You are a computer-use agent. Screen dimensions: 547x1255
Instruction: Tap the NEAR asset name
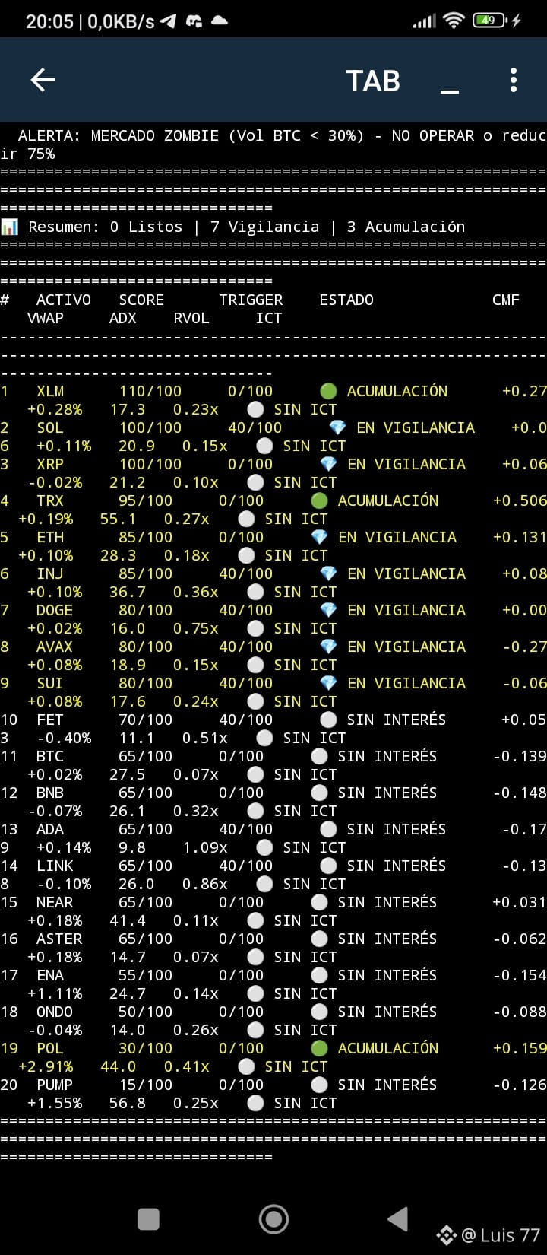(x=55, y=903)
